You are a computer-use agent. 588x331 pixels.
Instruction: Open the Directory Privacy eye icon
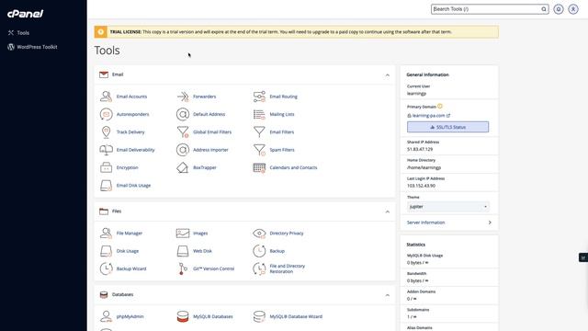[259, 233]
